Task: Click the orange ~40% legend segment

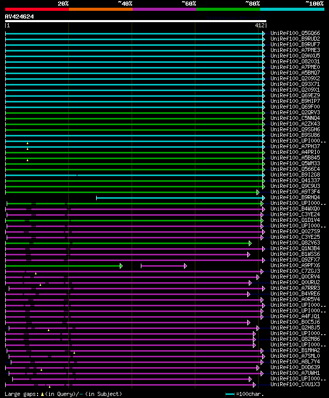Action: tap(101, 9)
